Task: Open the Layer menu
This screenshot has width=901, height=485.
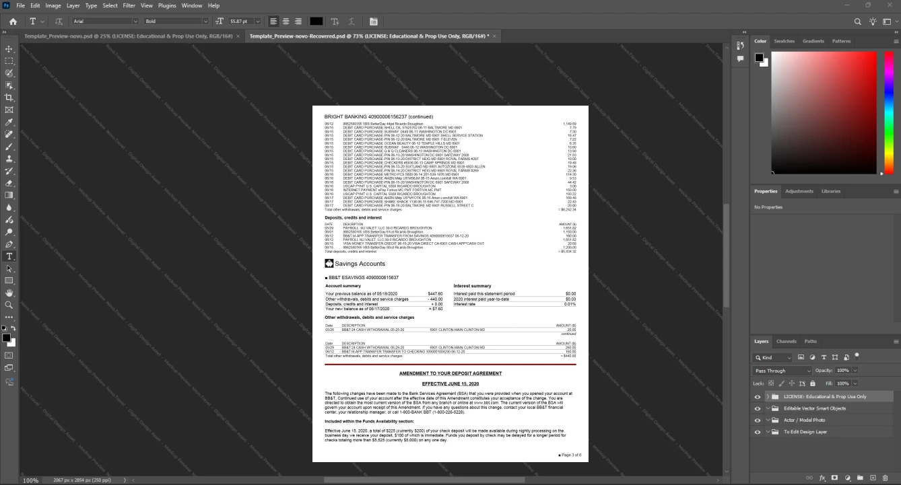Action: [x=73, y=5]
